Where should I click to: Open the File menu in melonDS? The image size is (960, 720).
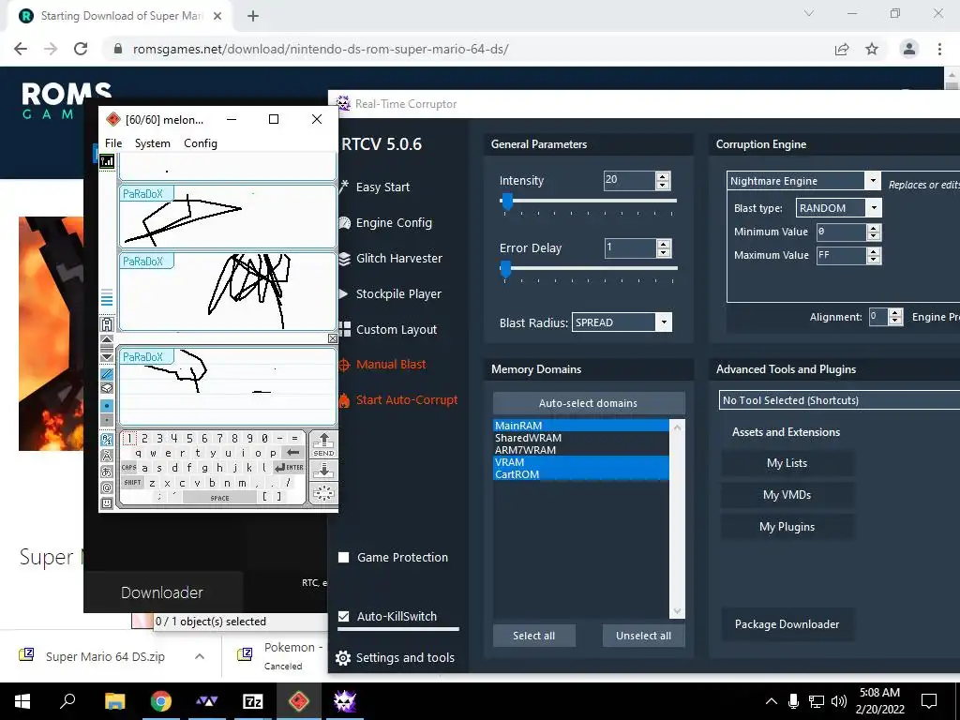coord(113,143)
